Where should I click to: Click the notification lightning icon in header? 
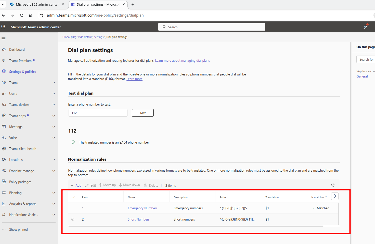coord(366,27)
